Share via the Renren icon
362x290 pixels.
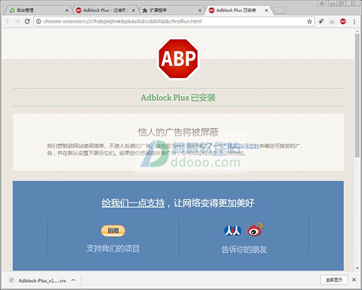coord(233,230)
